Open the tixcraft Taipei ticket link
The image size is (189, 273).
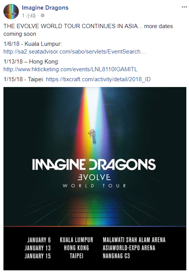pyautogui.click(x=98, y=79)
